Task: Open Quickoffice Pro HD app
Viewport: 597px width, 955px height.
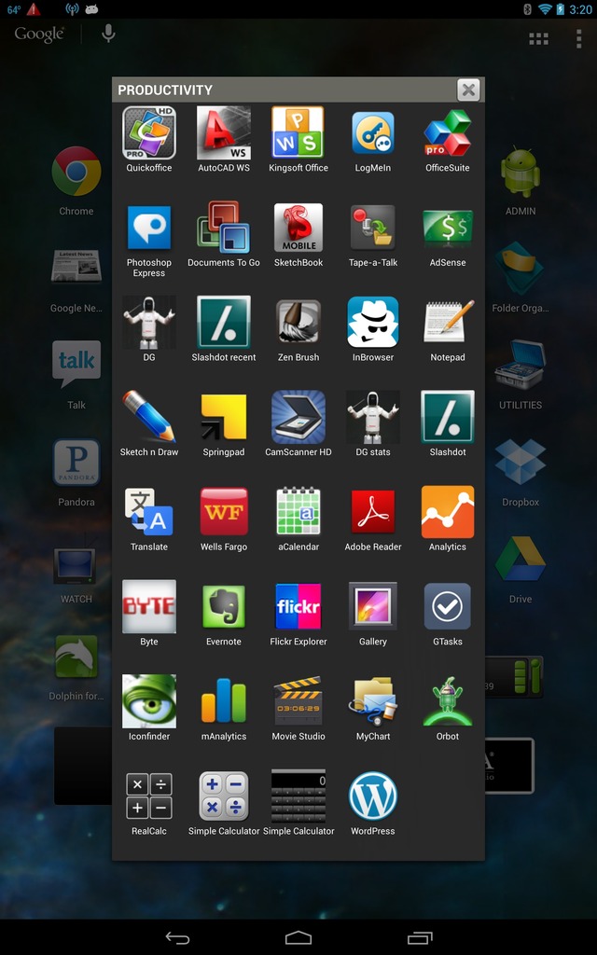Action: 149,132
